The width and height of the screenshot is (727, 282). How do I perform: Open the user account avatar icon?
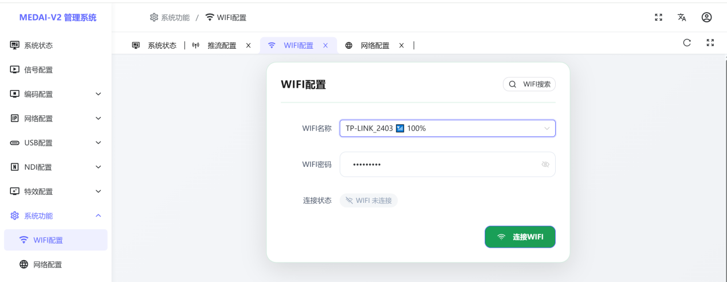(707, 17)
